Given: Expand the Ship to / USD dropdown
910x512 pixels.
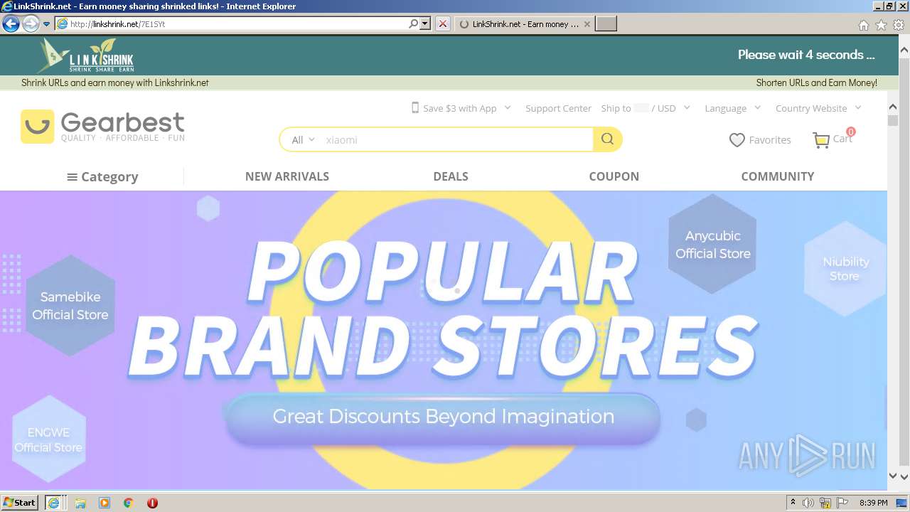Looking at the screenshot, I should click(x=687, y=108).
